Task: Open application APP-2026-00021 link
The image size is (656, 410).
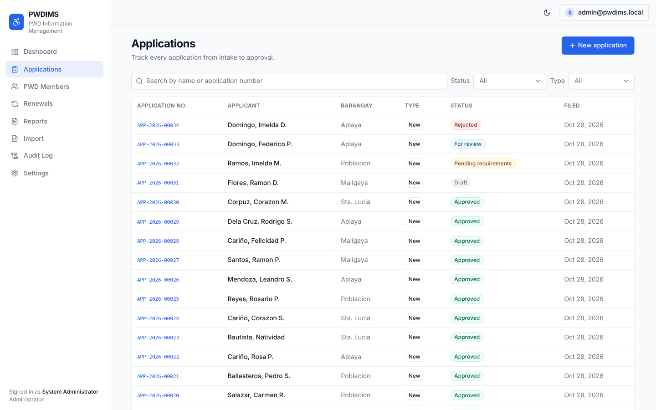Action: [x=158, y=376]
